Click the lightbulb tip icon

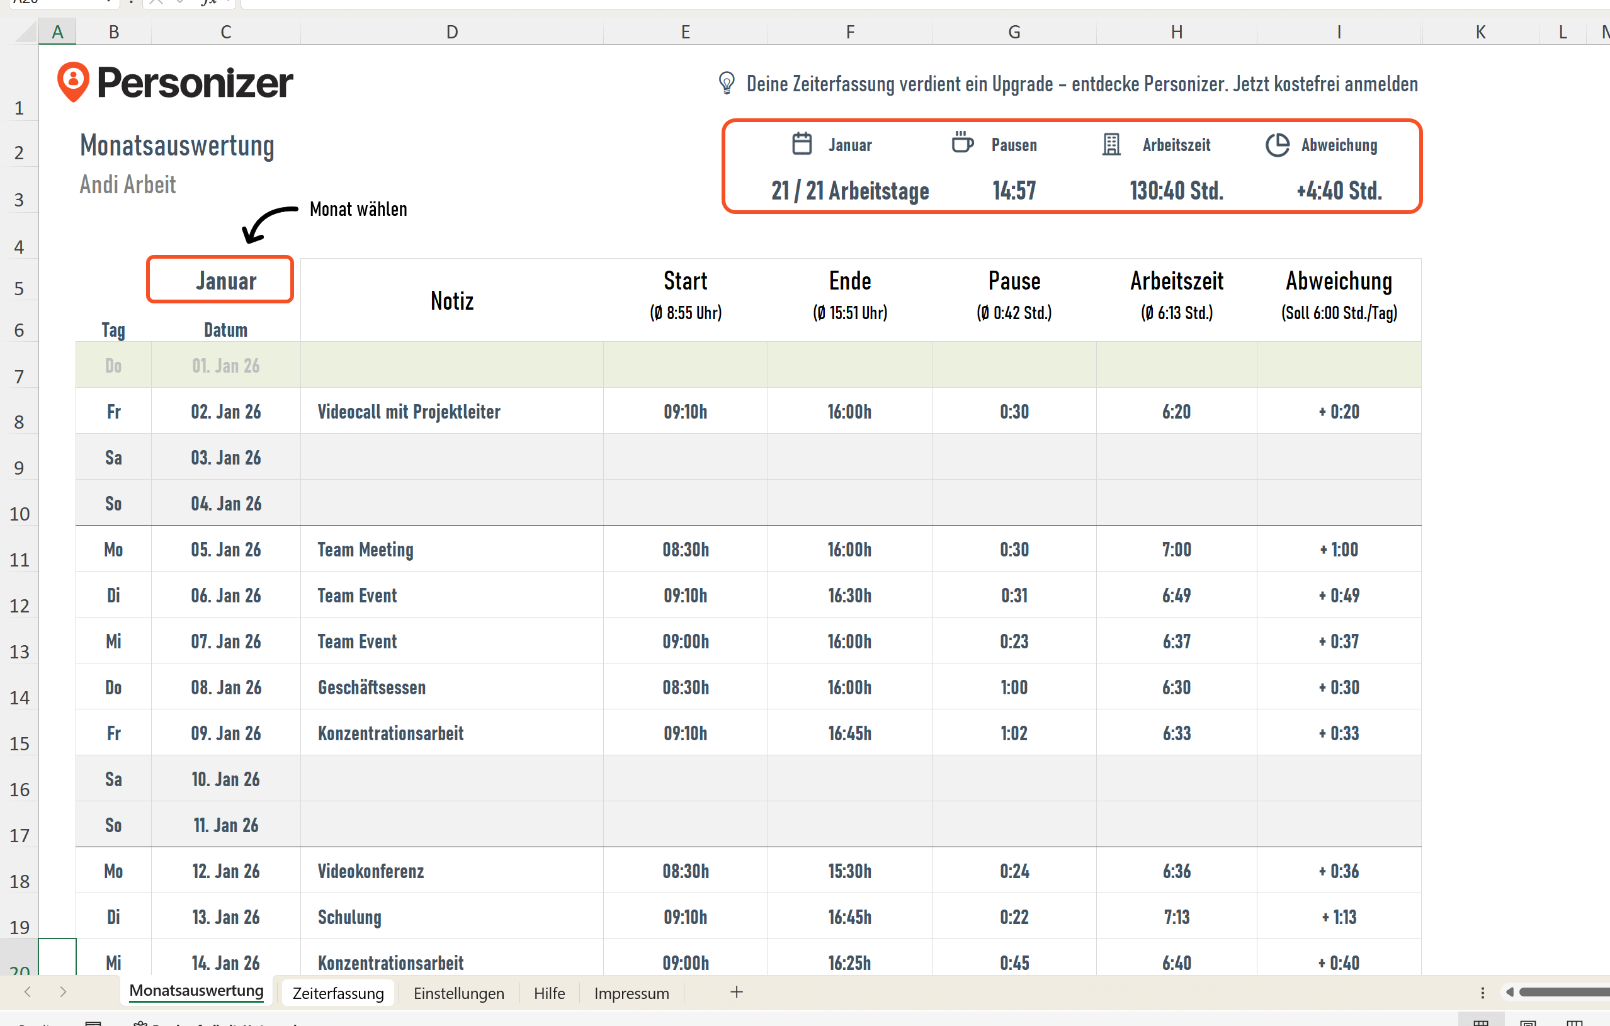(x=726, y=84)
